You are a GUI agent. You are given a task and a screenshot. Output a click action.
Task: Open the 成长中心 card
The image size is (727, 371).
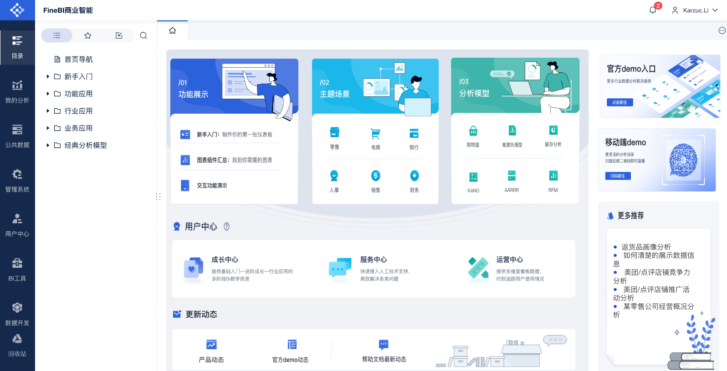[x=239, y=269]
